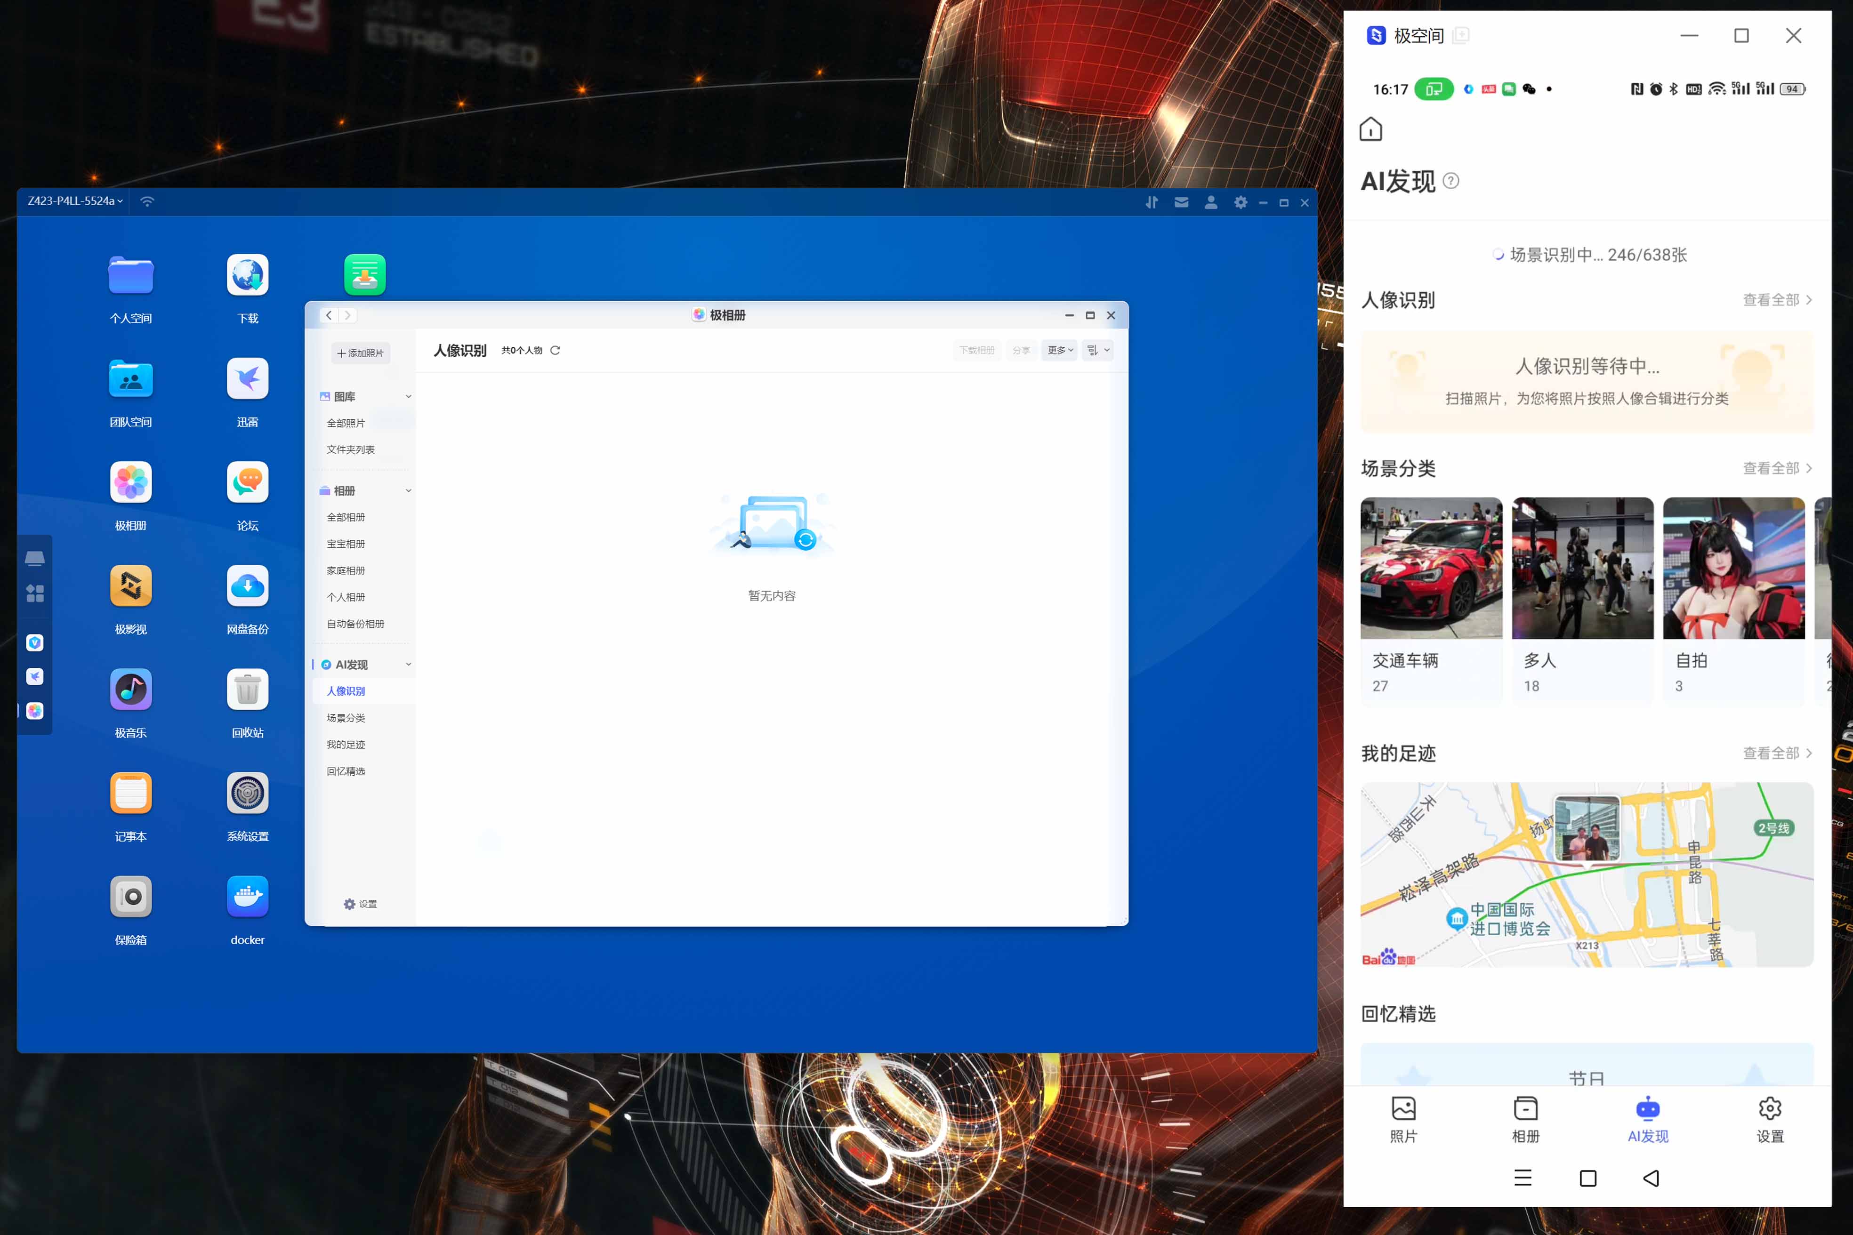Switch to 设置 tab in phone window
Screen dimensions: 1853x1235
pos(1770,1119)
